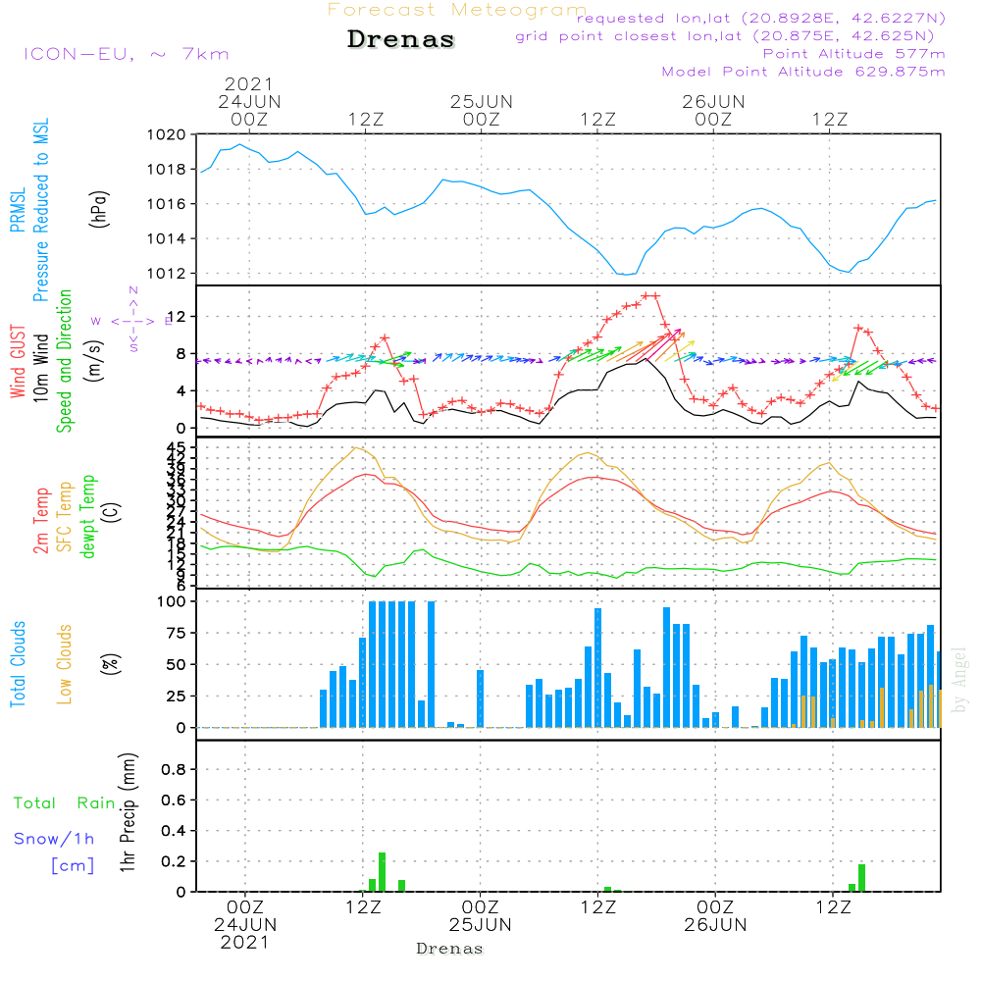981x981 pixels.
Task: Click the green Speed and Direction label
Action: tap(66, 359)
